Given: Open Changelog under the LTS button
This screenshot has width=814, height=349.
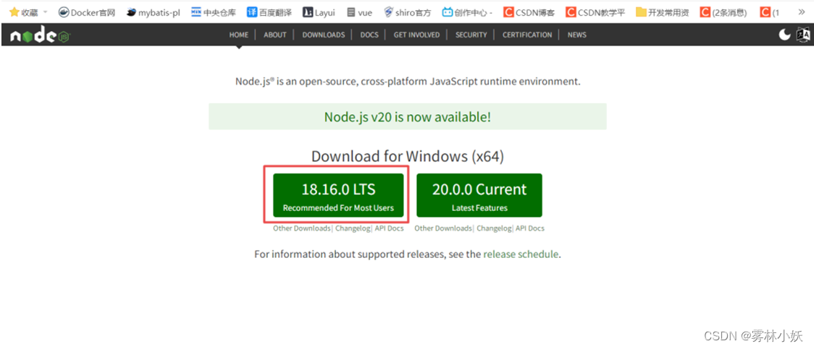Looking at the screenshot, I should 353,228.
